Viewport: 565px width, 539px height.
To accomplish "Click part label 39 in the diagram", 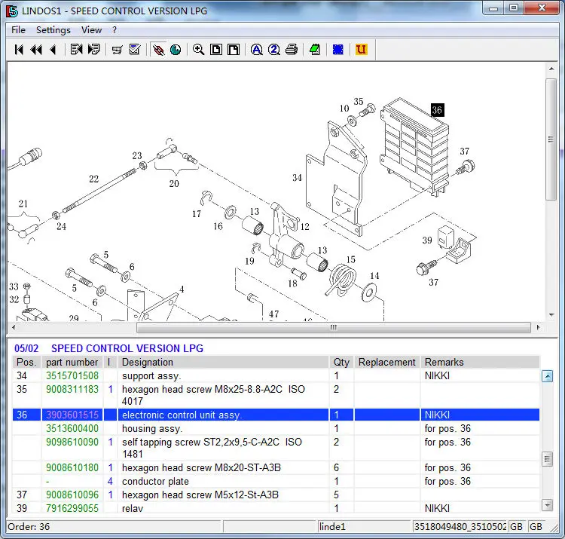I will [x=427, y=240].
